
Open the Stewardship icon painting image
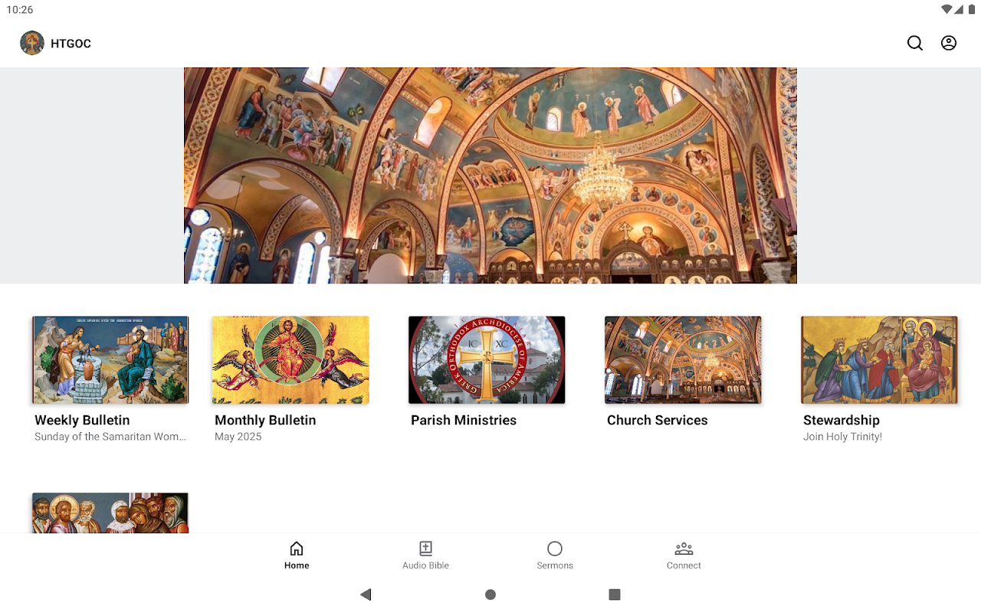(x=879, y=360)
